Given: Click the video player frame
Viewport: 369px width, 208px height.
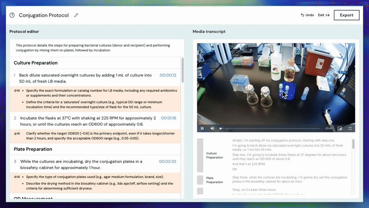Looking at the screenshot, I should (276, 87).
